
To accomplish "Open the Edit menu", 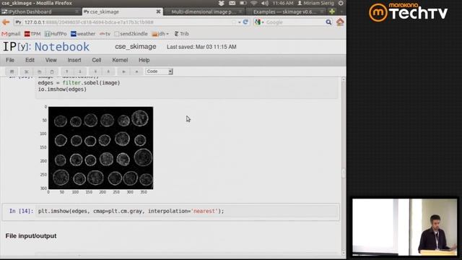I will coord(30,60).
